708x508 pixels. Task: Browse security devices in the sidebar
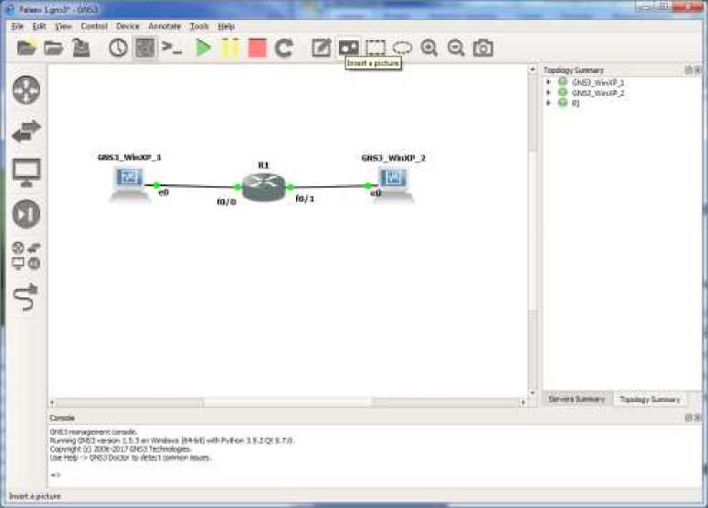pos(26,213)
